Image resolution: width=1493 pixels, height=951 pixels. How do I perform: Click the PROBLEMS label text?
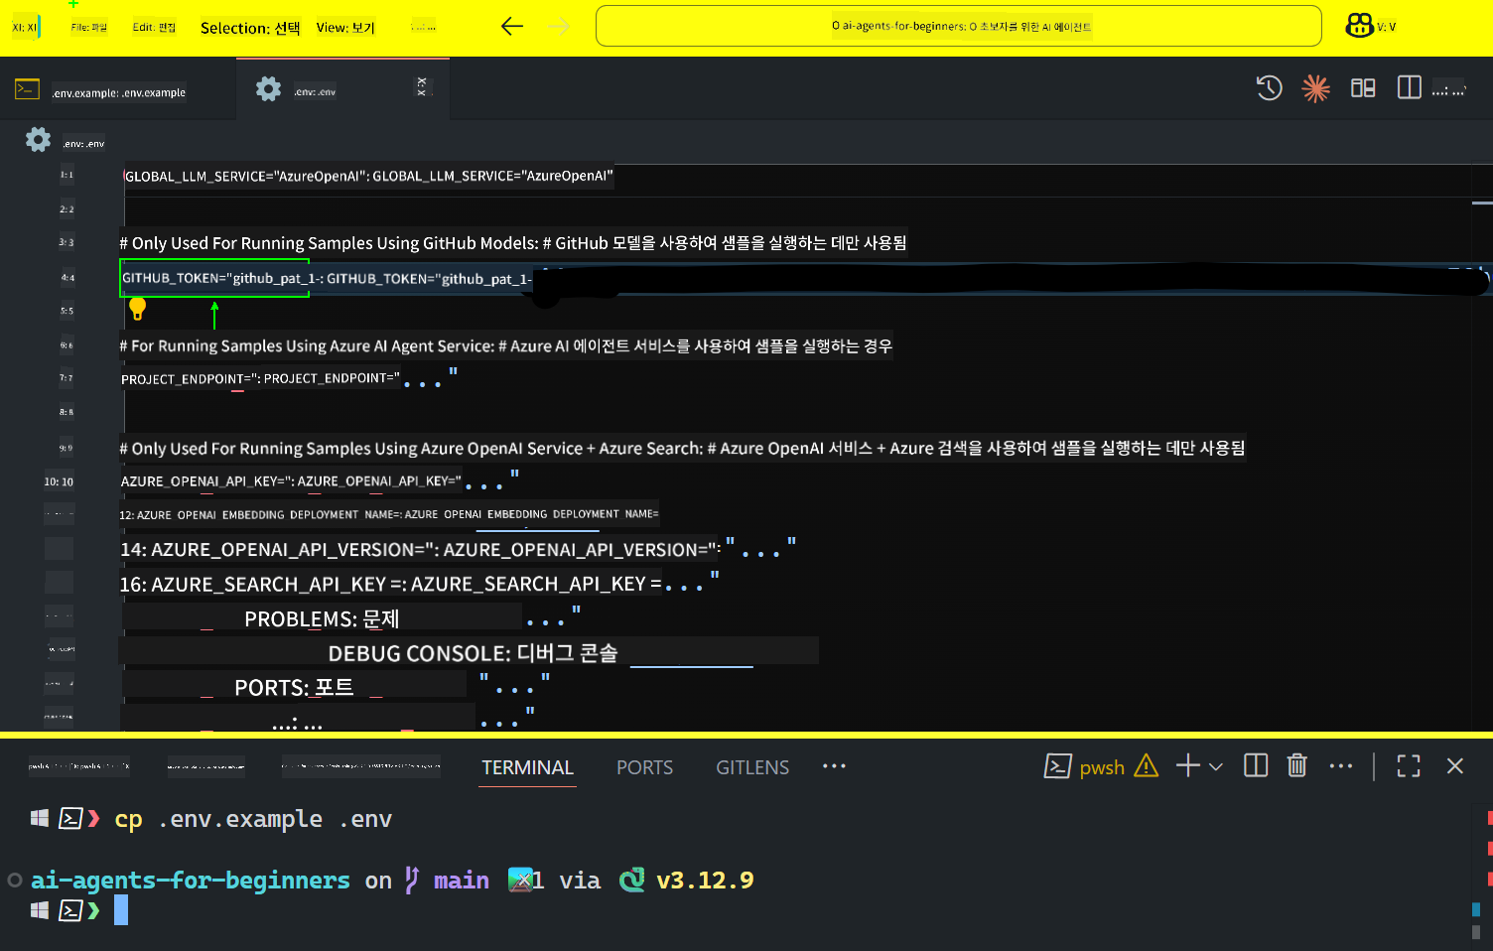(x=322, y=619)
